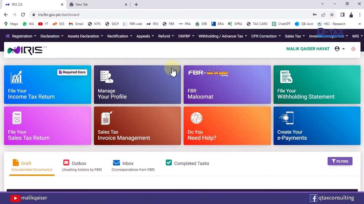Viewport: 364px width, 204px height.
Task: Open FBR Maloomat tile
Action: coord(227,85)
